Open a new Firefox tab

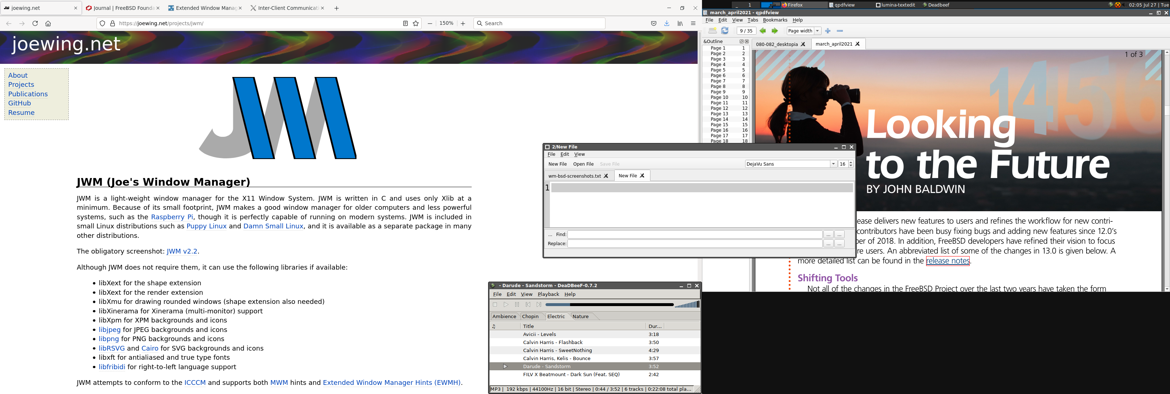(336, 8)
